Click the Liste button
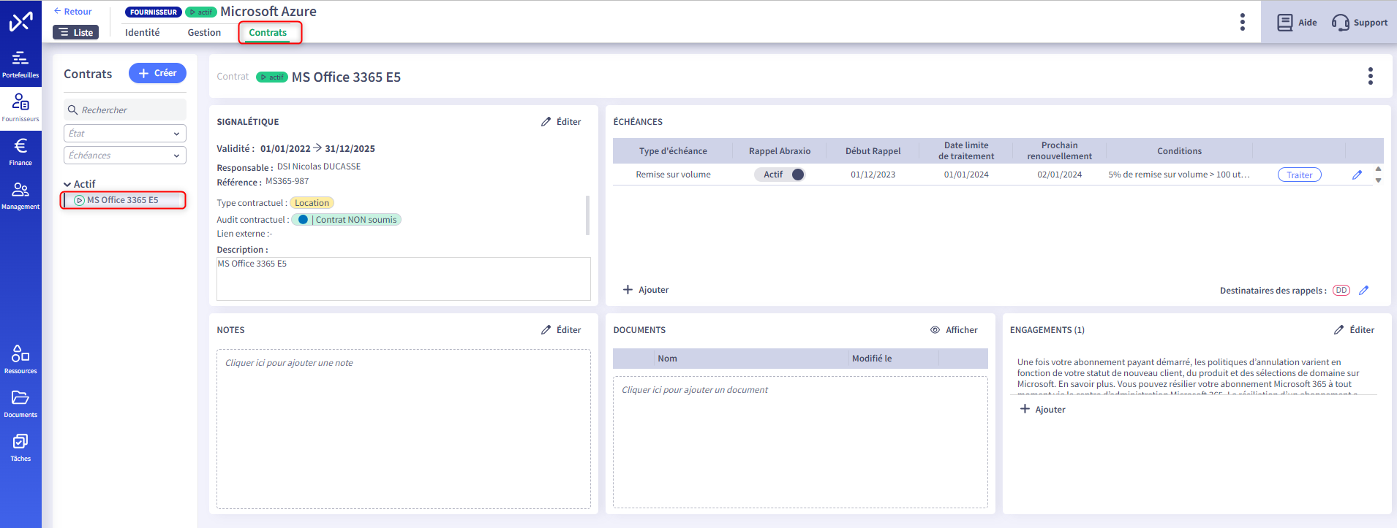This screenshot has height=528, width=1397. [75, 32]
